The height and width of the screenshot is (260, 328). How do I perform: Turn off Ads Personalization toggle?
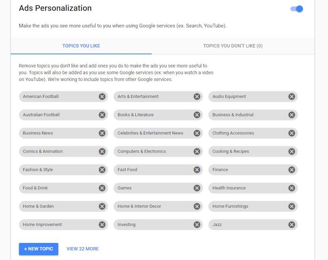tap(297, 8)
